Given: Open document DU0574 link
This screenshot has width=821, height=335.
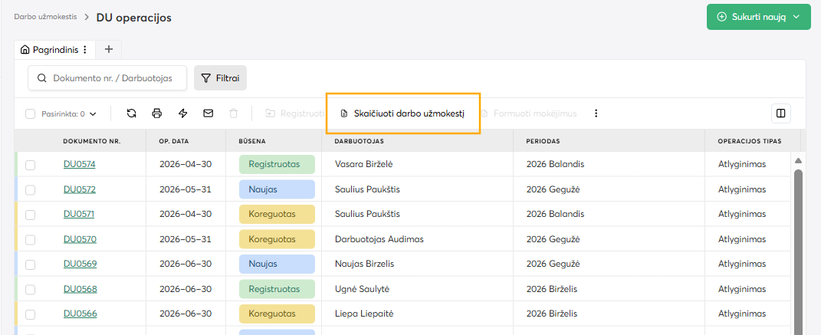Looking at the screenshot, I should [x=80, y=164].
